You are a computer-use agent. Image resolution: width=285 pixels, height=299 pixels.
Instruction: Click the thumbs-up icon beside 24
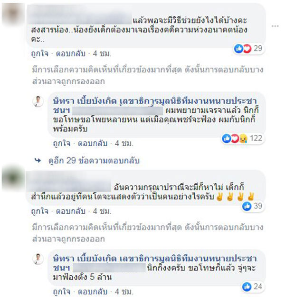247,287
